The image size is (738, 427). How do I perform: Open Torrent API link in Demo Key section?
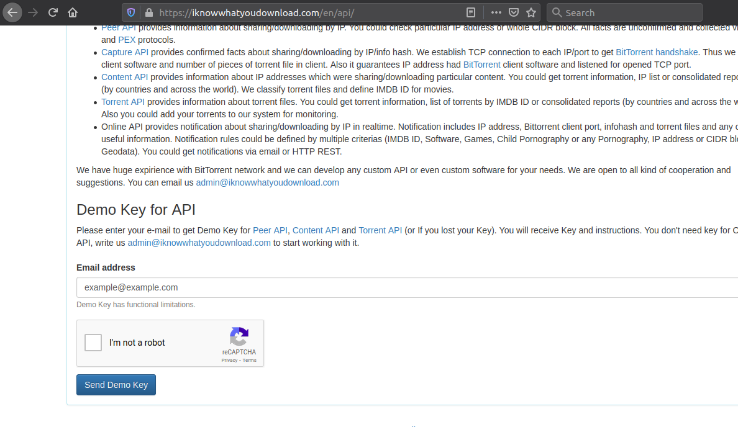click(x=380, y=230)
